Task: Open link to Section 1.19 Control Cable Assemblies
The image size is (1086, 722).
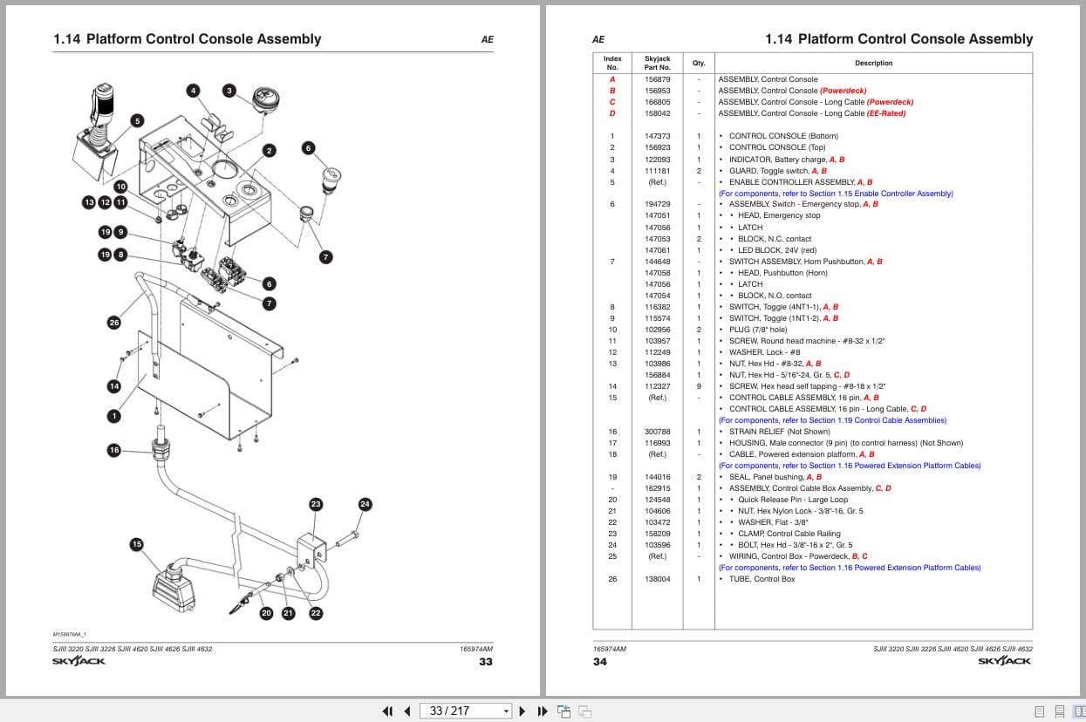Action: click(x=832, y=420)
